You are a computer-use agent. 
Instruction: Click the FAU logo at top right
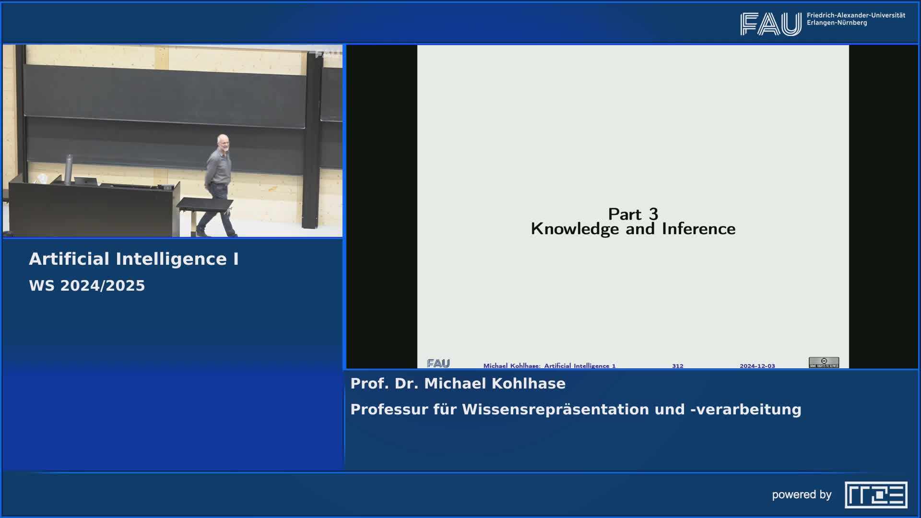tap(770, 24)
